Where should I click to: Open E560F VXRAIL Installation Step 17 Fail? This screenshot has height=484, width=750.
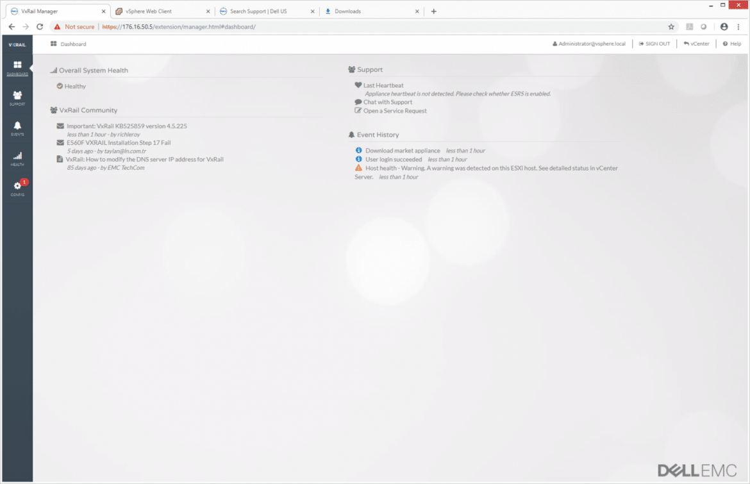[119, 142]
